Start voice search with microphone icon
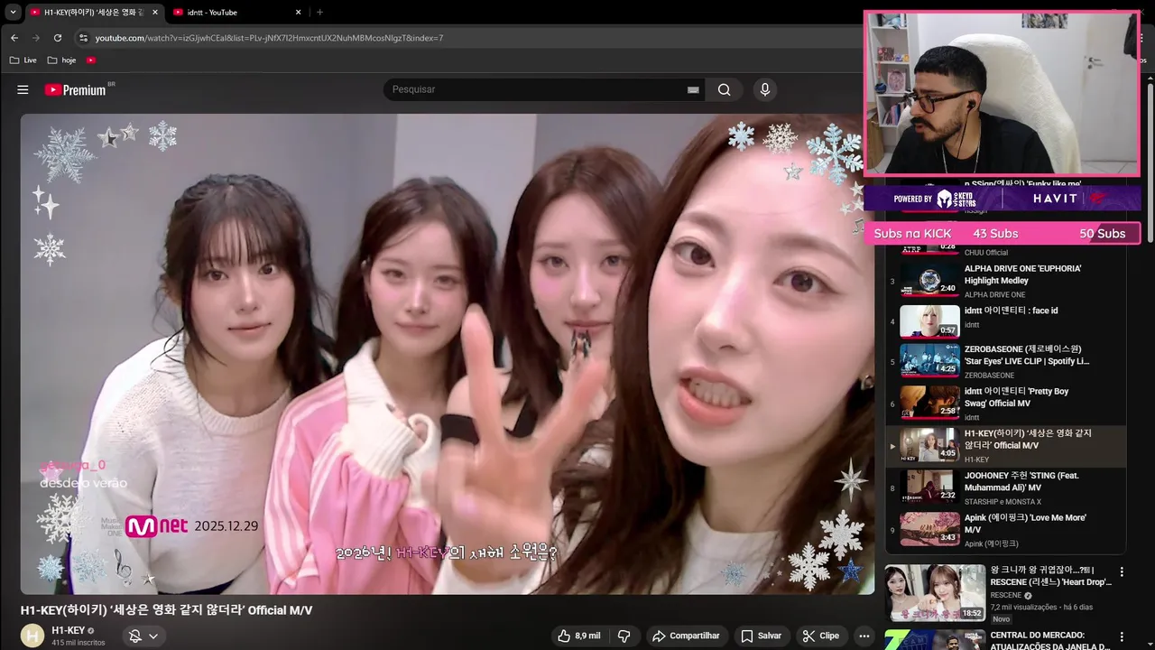Screen dimensions: 1155x650 coord(765,89)
